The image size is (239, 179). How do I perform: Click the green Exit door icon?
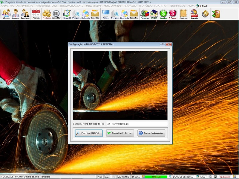(x=216, y=14)
